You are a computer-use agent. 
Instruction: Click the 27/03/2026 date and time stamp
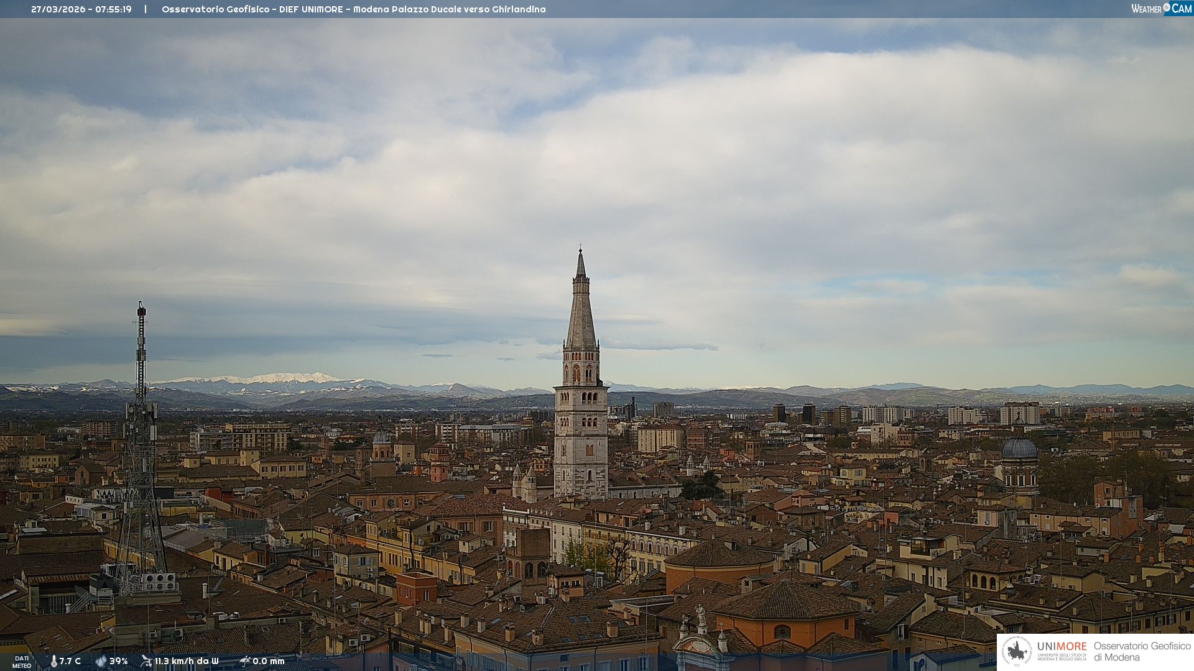[x=81, y=9]
